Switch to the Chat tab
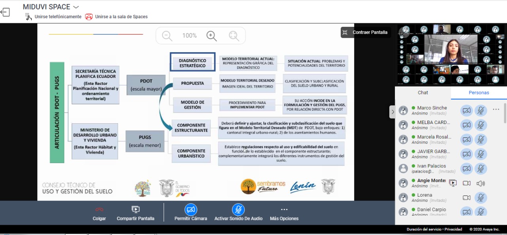507x235 pixels. (x=423, y=92)
